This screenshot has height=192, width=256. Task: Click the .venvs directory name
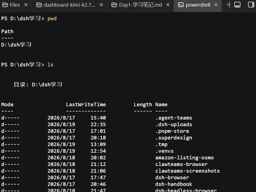coord(164,151)
